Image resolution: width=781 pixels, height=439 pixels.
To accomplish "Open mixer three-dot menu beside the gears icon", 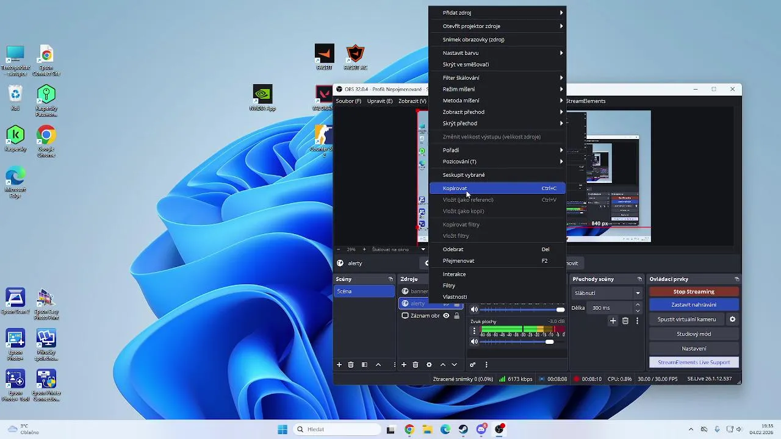I will (x=486, y=365).
